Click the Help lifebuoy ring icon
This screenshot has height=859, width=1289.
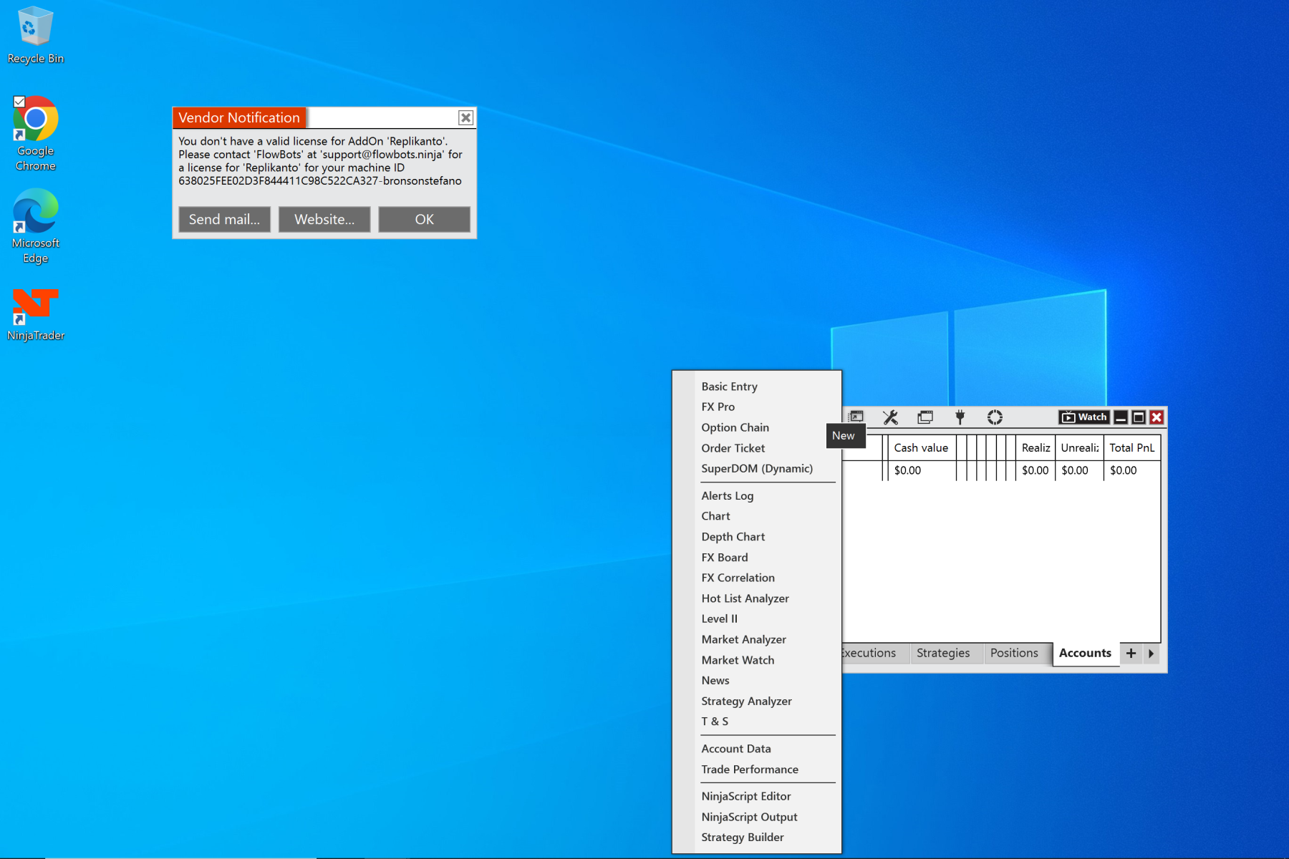coord(995,417)
